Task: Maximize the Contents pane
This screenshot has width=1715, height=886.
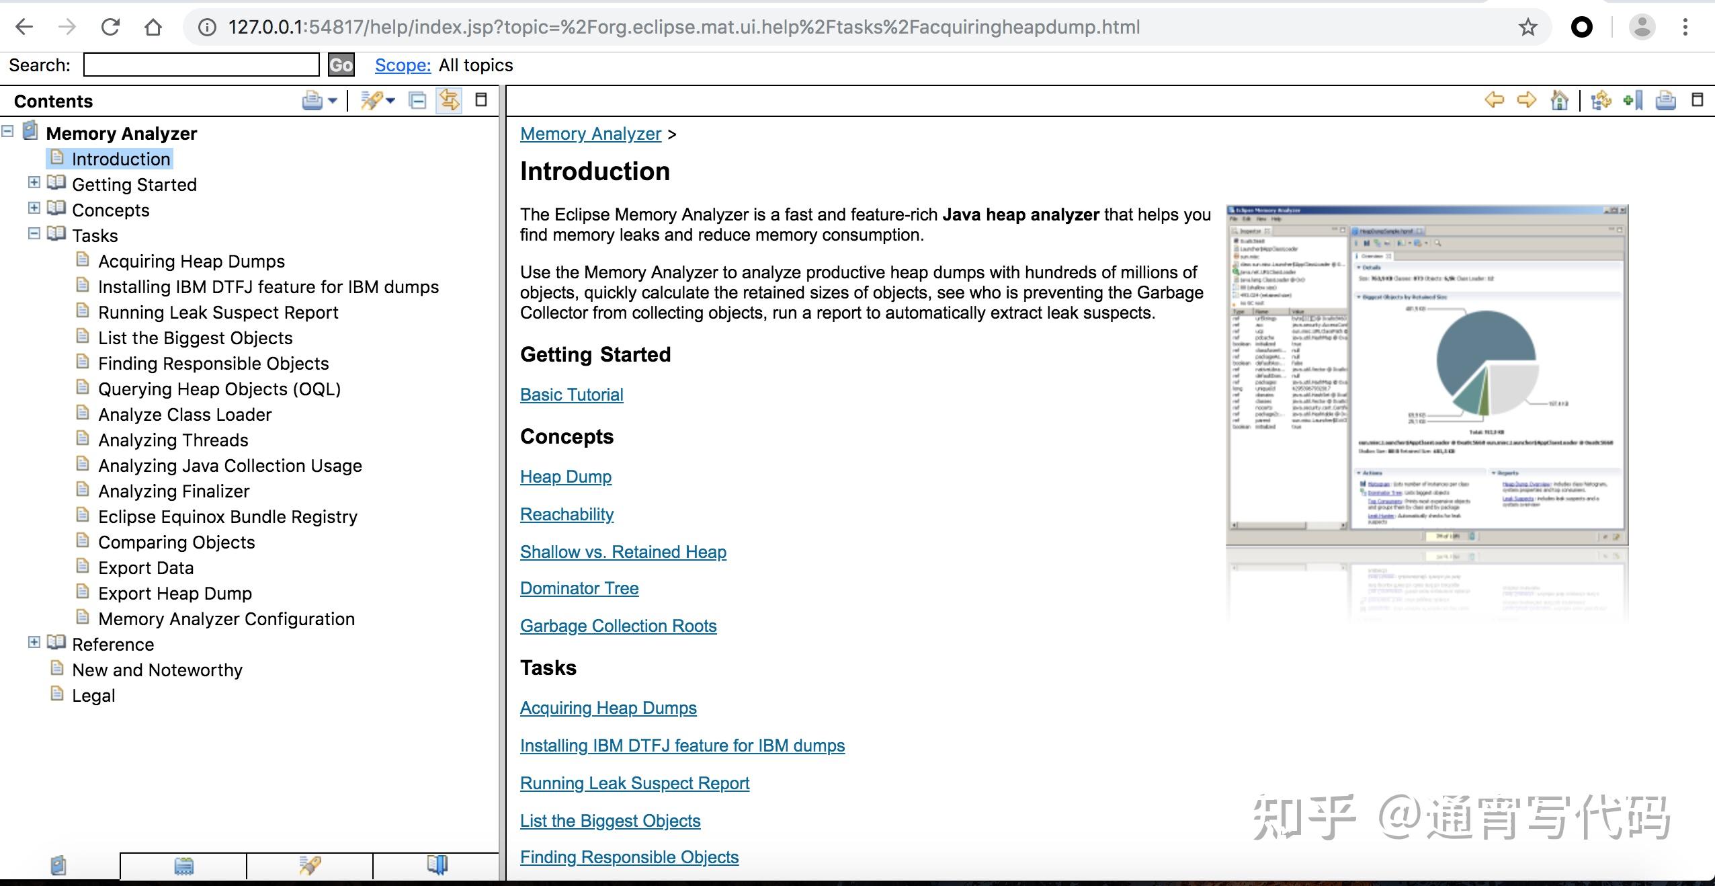Action: tap(481, 100)
